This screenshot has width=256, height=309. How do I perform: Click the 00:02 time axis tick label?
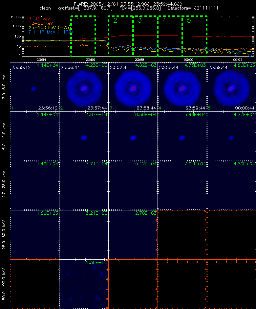238,59
